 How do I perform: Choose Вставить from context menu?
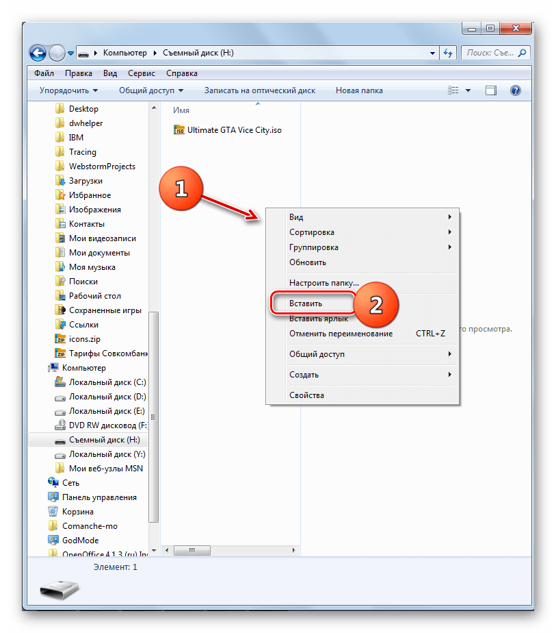306,303
